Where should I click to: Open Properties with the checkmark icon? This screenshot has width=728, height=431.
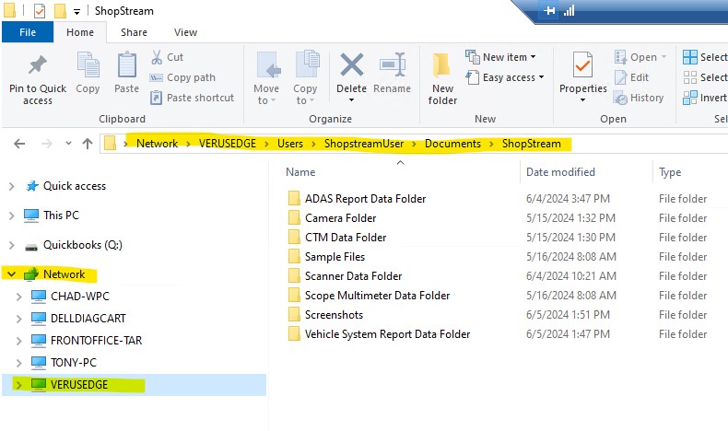click(582, 66)
